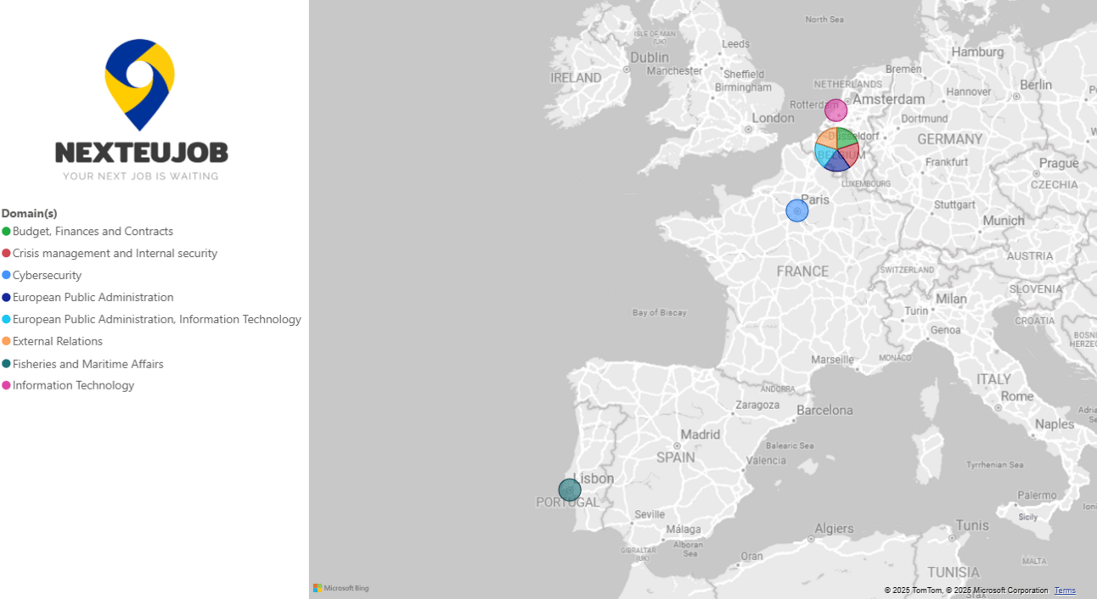Click the Madrid label on the map
The height and width of the screenshot is (599, 1097).
pyautogui.click(x=700, y=434)
